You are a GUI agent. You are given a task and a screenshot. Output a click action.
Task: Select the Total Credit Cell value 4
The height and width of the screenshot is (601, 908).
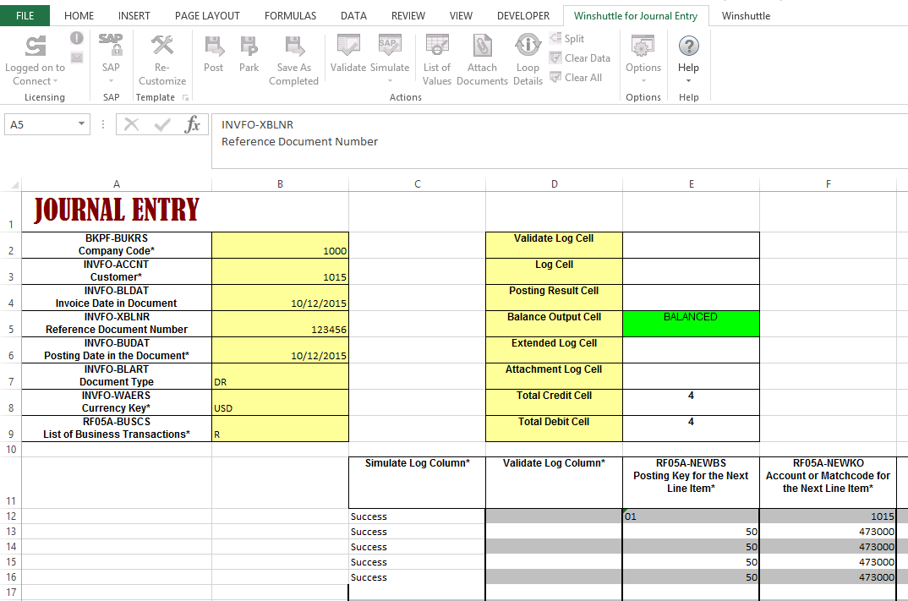[x=691, y=402]
